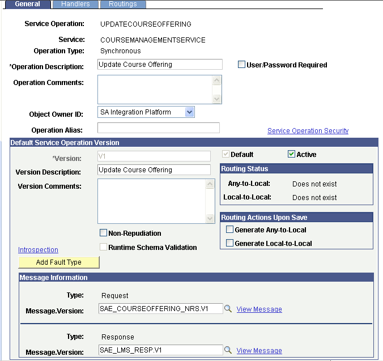Viewport: 383px width, 361px height.
Task: Select the UPDATECOURSEOFFERING operation name text
Action: click(146, 24)
